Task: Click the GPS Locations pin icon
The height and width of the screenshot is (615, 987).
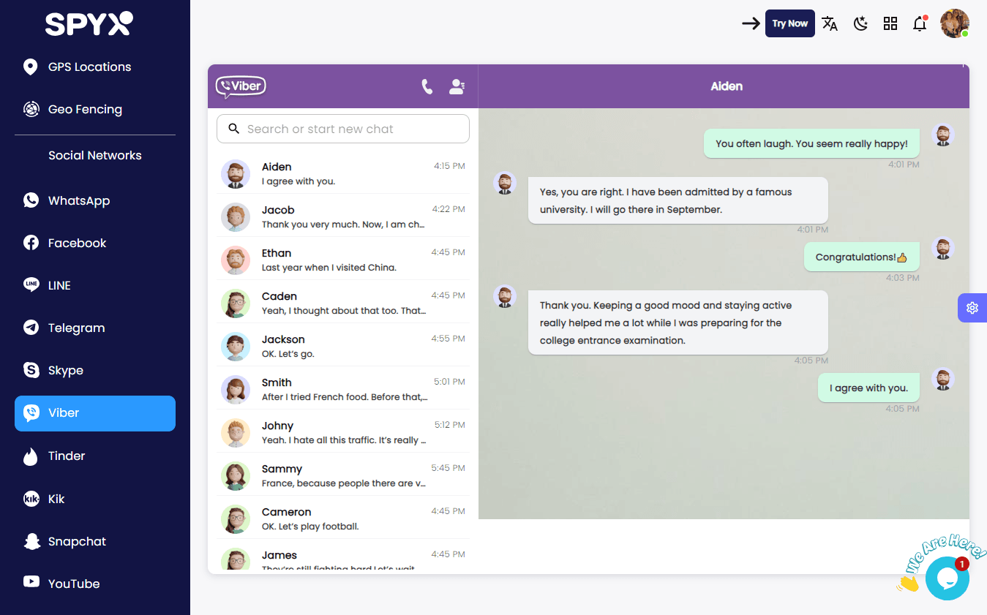Action: tap(30, 67)
